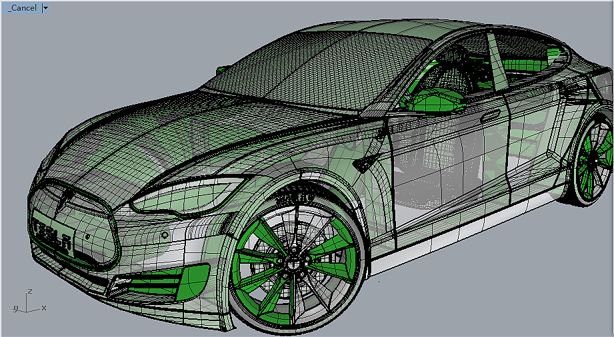
Task: Click the world XYZ axes icon
Action: pyautogui.click(x=29, y=302)
